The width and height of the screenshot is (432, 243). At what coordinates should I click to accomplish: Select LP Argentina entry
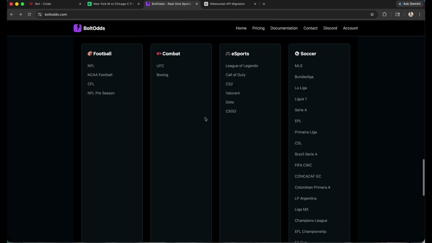305,198
